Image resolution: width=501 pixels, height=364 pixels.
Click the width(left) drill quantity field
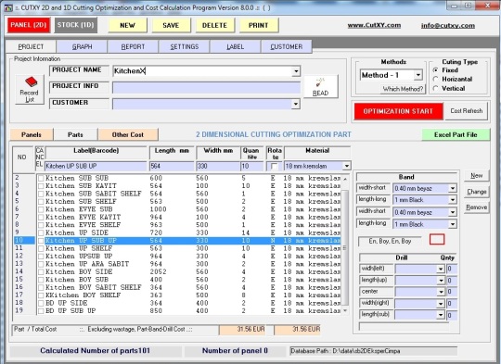(452, 269)
